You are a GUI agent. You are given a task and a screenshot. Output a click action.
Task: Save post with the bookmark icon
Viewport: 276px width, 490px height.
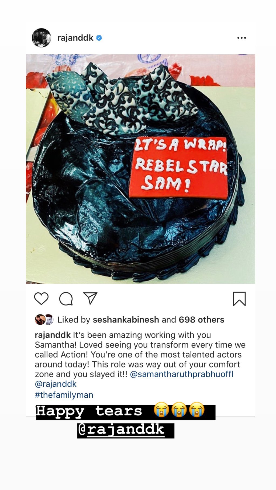[239, 299]
